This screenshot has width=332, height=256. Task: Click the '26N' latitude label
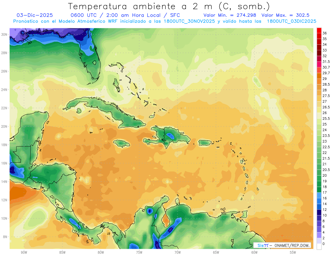click(x=5, y=71)
